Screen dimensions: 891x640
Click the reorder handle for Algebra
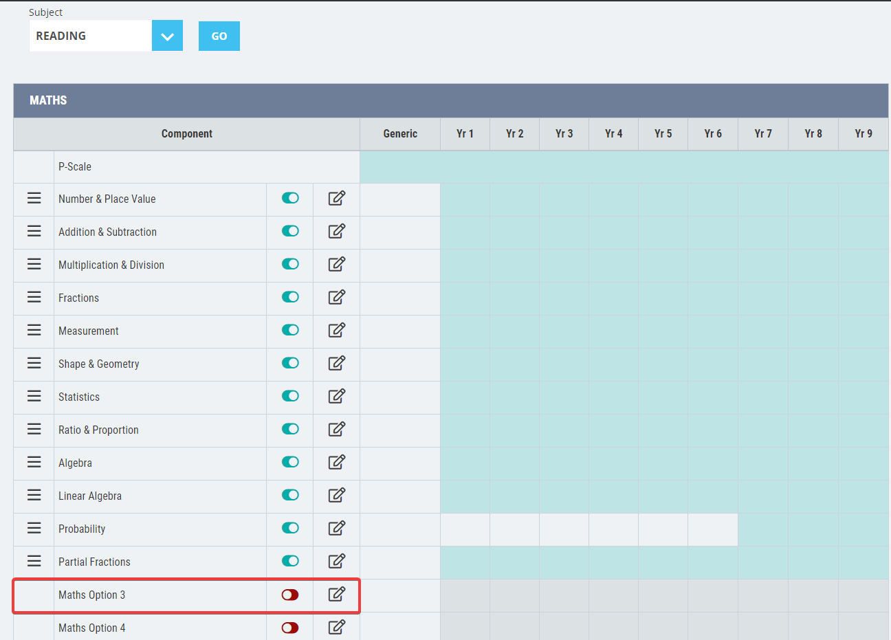tap(34, 462)
